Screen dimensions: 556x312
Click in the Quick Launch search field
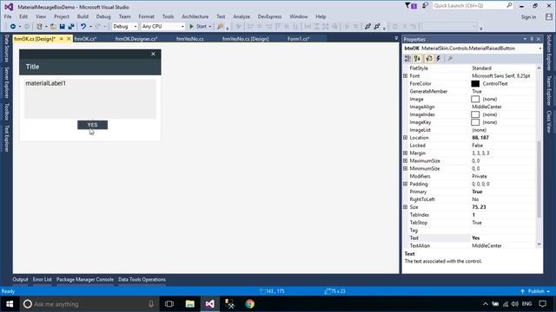click(x=469, y=6)
